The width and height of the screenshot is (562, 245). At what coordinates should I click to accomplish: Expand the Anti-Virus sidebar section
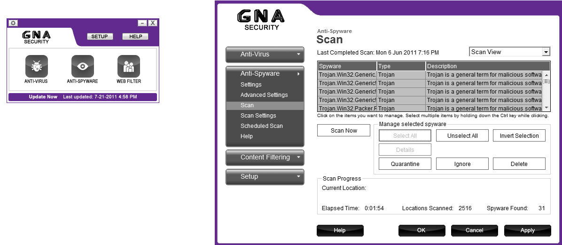[x=265, y=55]
